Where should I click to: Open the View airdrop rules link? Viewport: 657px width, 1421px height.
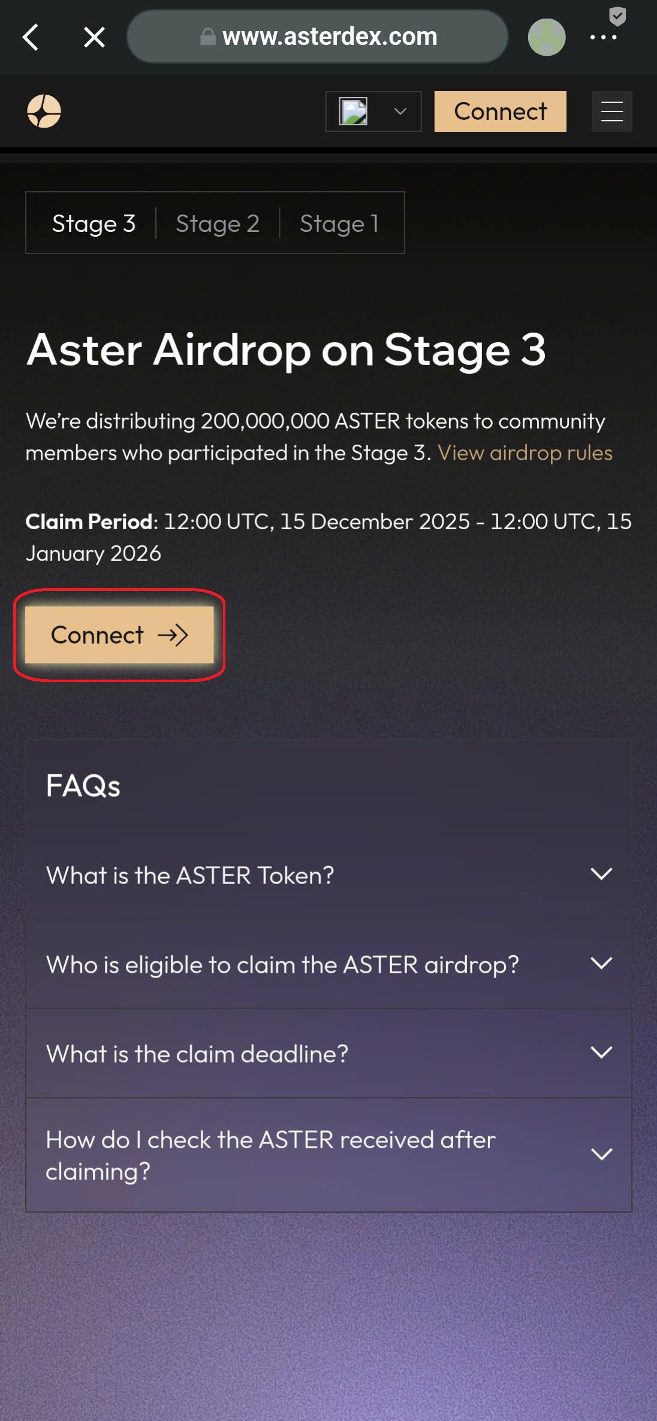pos(526,453)
